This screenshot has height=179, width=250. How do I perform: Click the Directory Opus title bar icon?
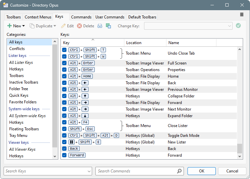coord(6,5)
